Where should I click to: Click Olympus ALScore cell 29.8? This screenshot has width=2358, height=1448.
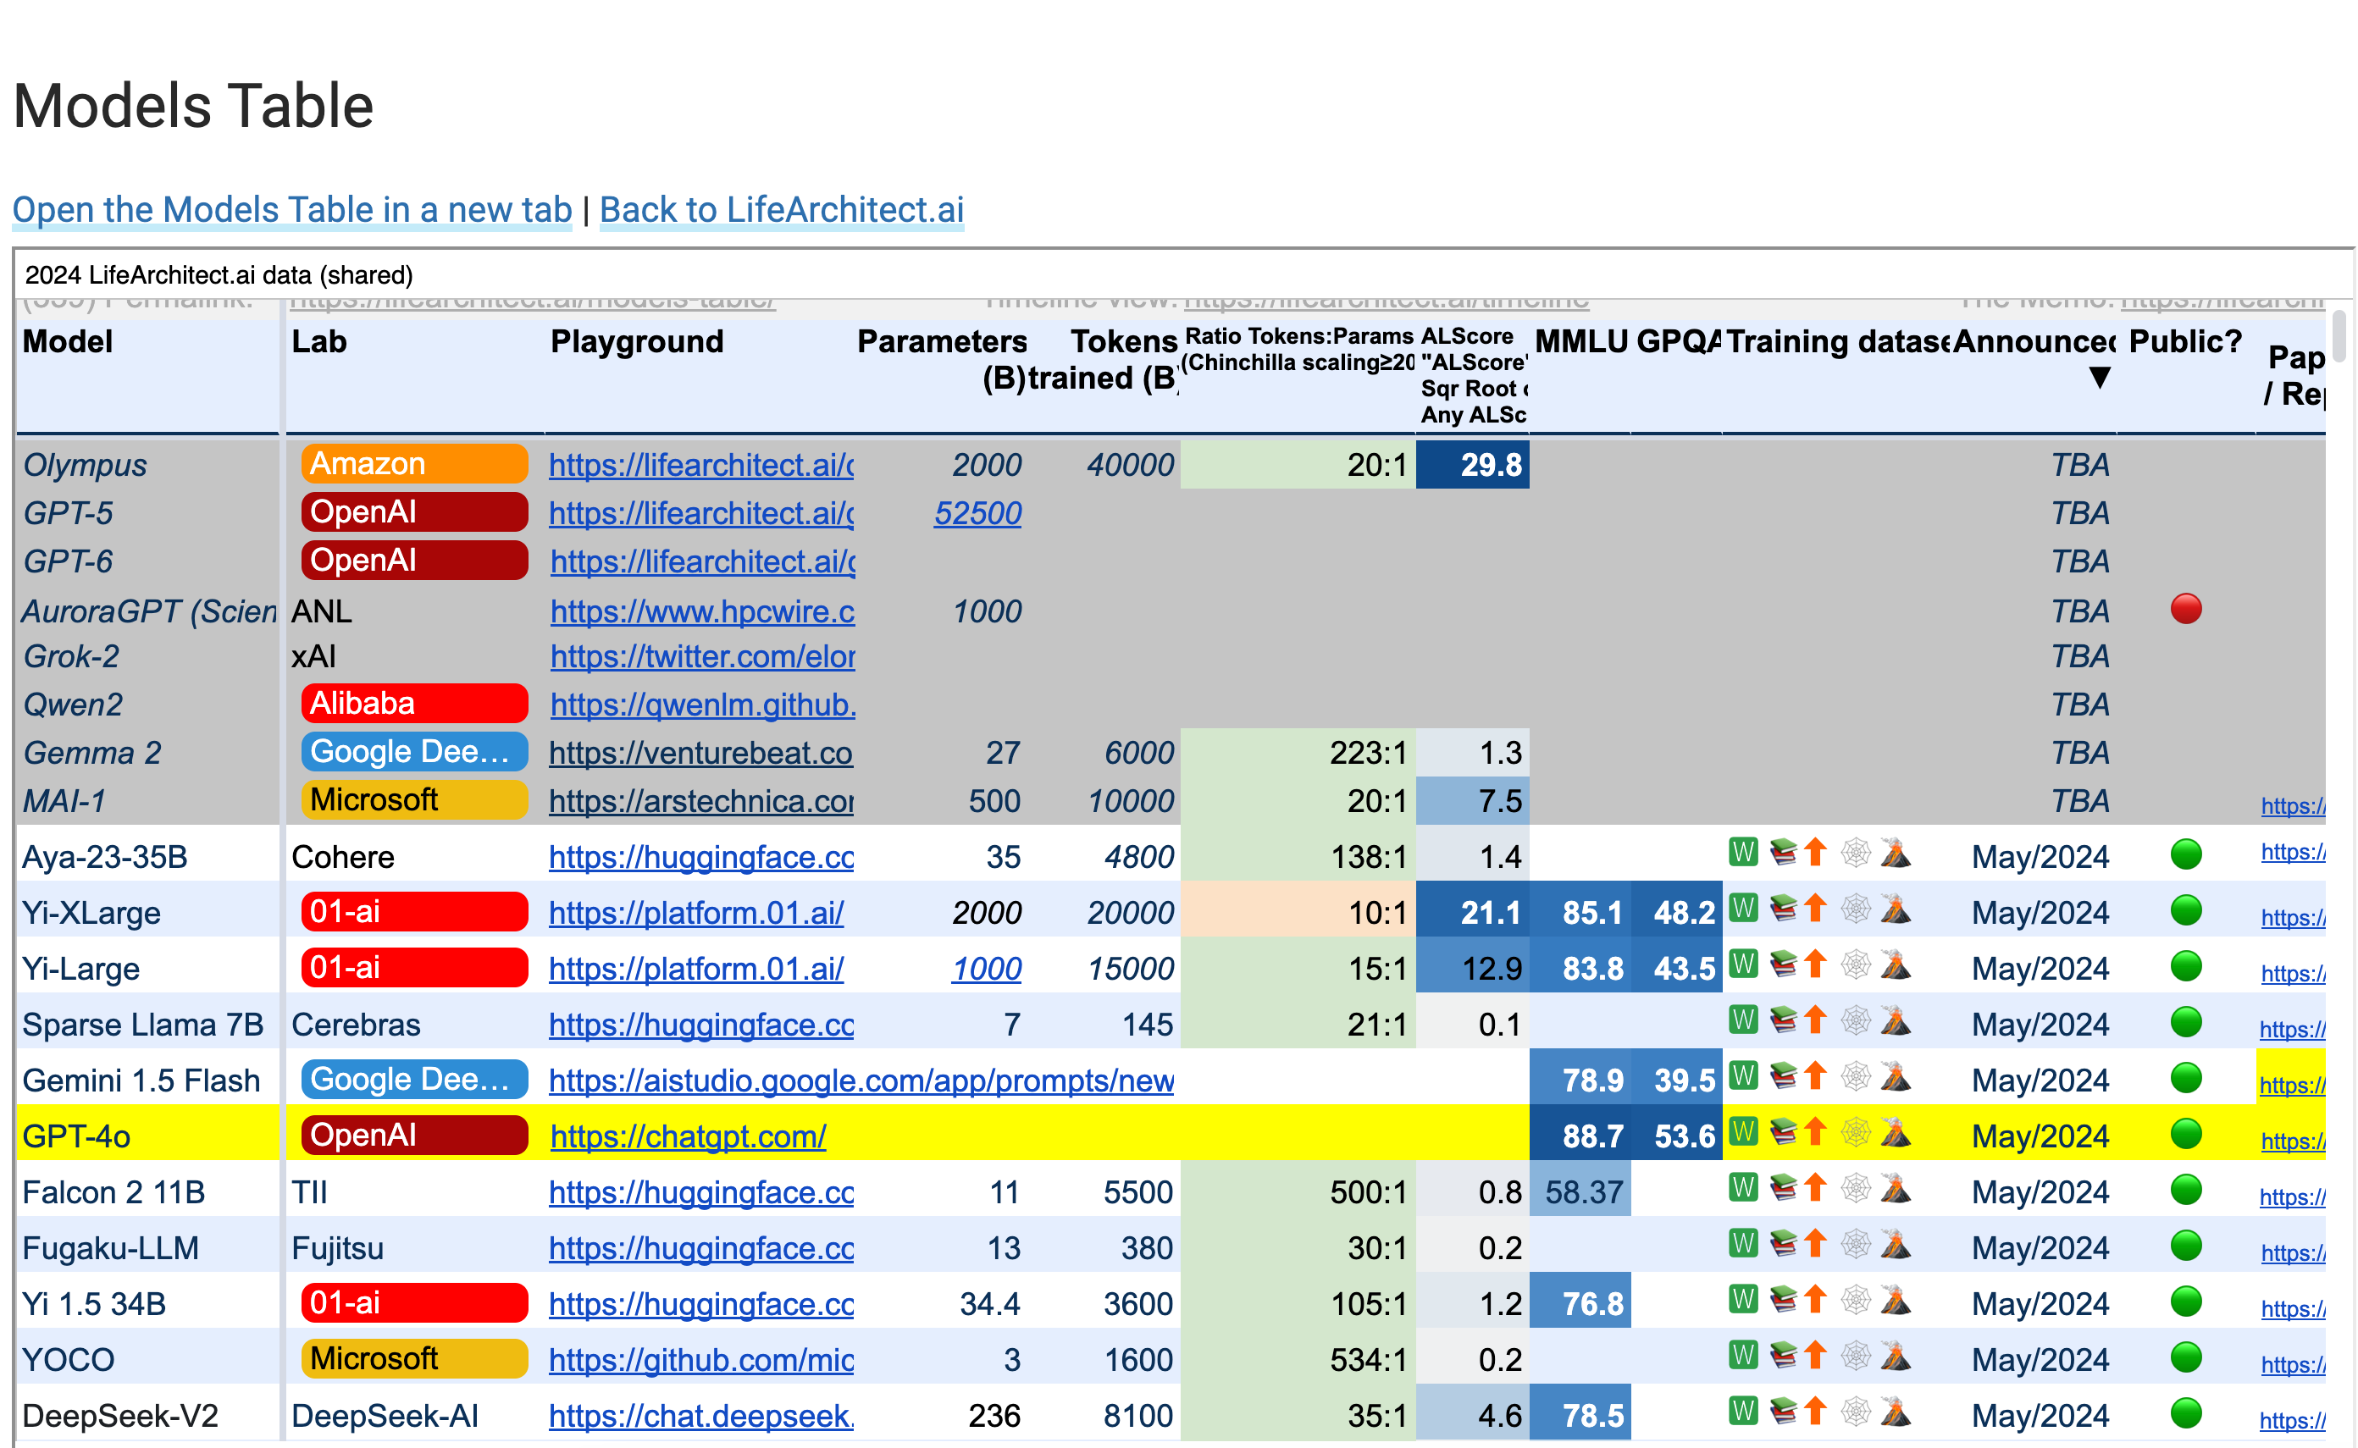pos(1472,465)
